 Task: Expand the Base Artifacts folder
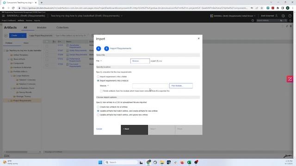pos(9,59)
